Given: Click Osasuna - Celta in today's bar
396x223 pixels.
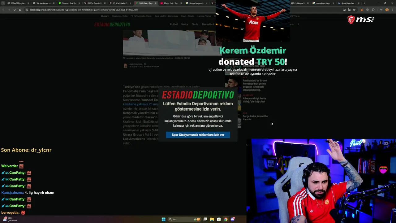Looking at the screenshot, I should (120, 16).
